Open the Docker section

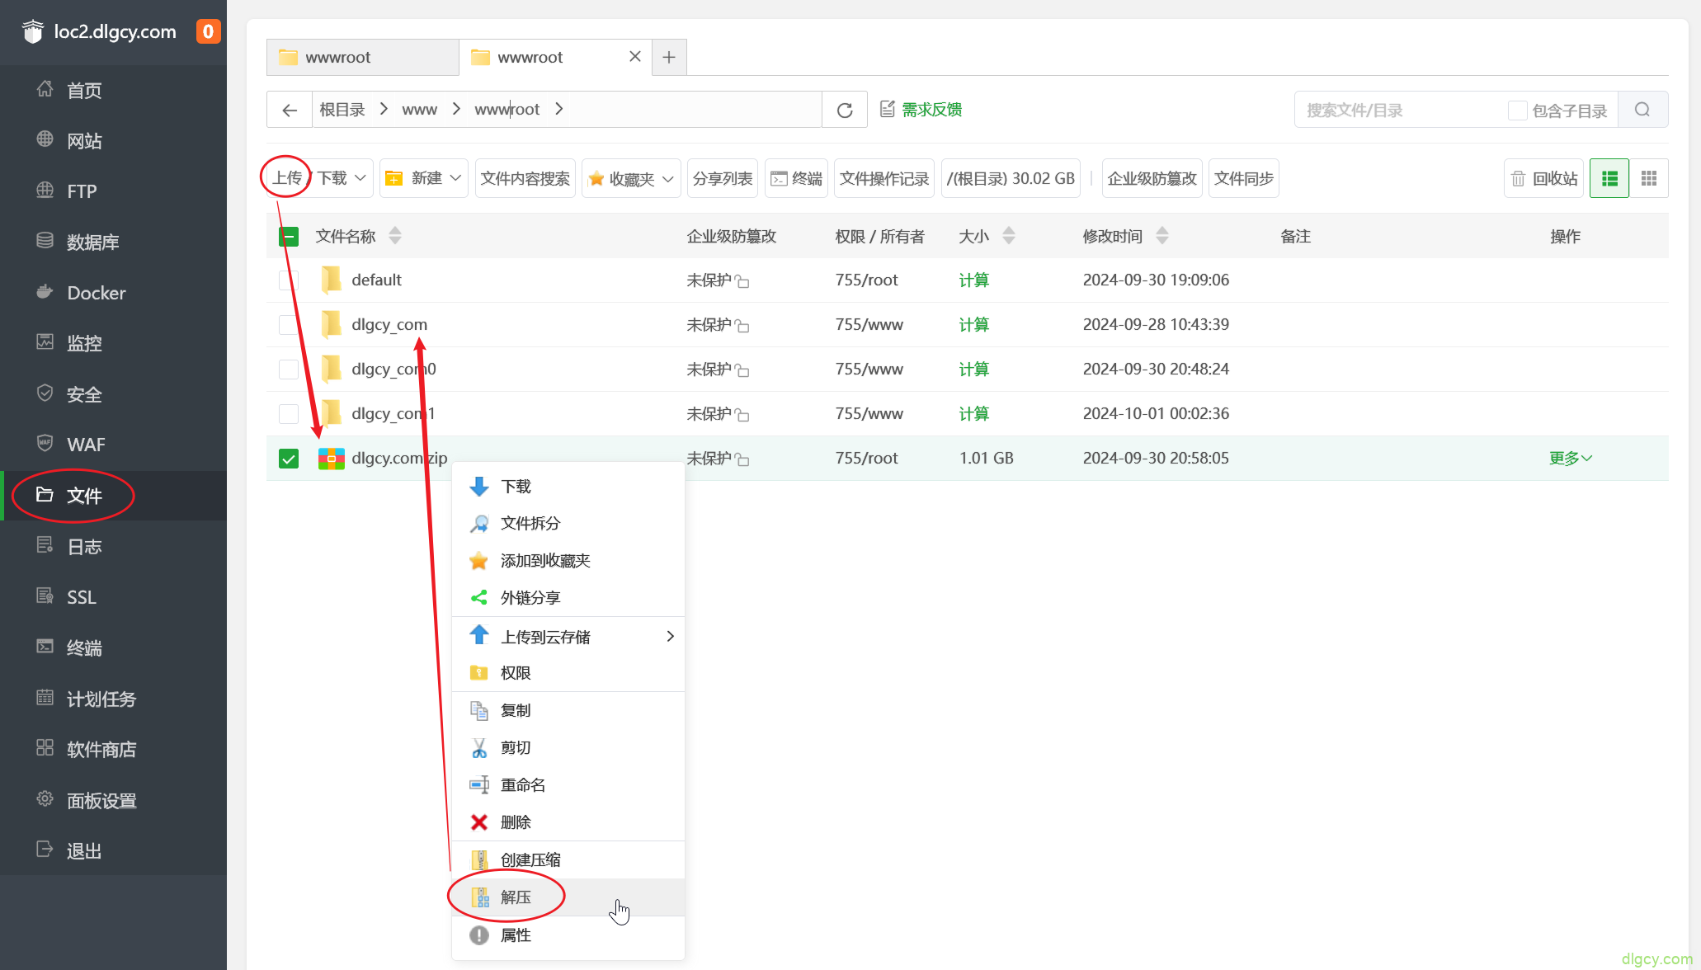click(x=113, y=293)
